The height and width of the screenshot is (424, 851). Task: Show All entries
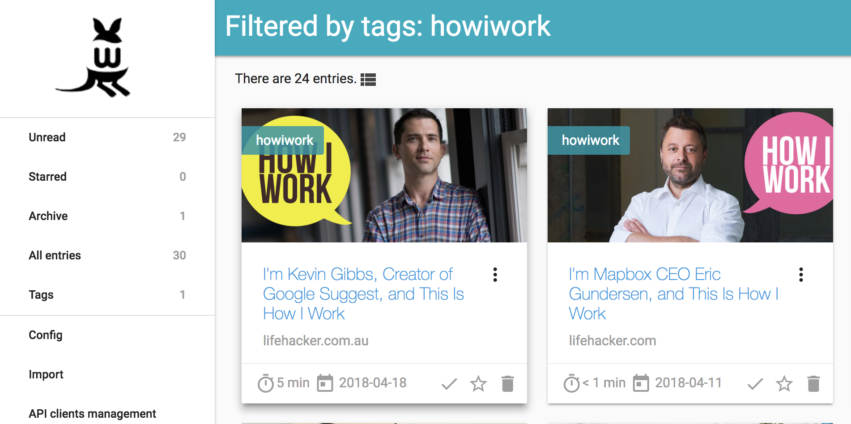pos(55,255)
